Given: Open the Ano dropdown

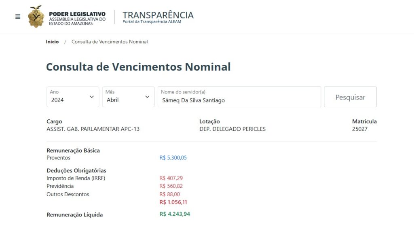Looking at the screenshot, I should 73,97.
